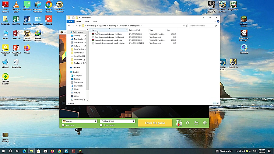Switch to the Home ribbon tab

click(79, 22)
